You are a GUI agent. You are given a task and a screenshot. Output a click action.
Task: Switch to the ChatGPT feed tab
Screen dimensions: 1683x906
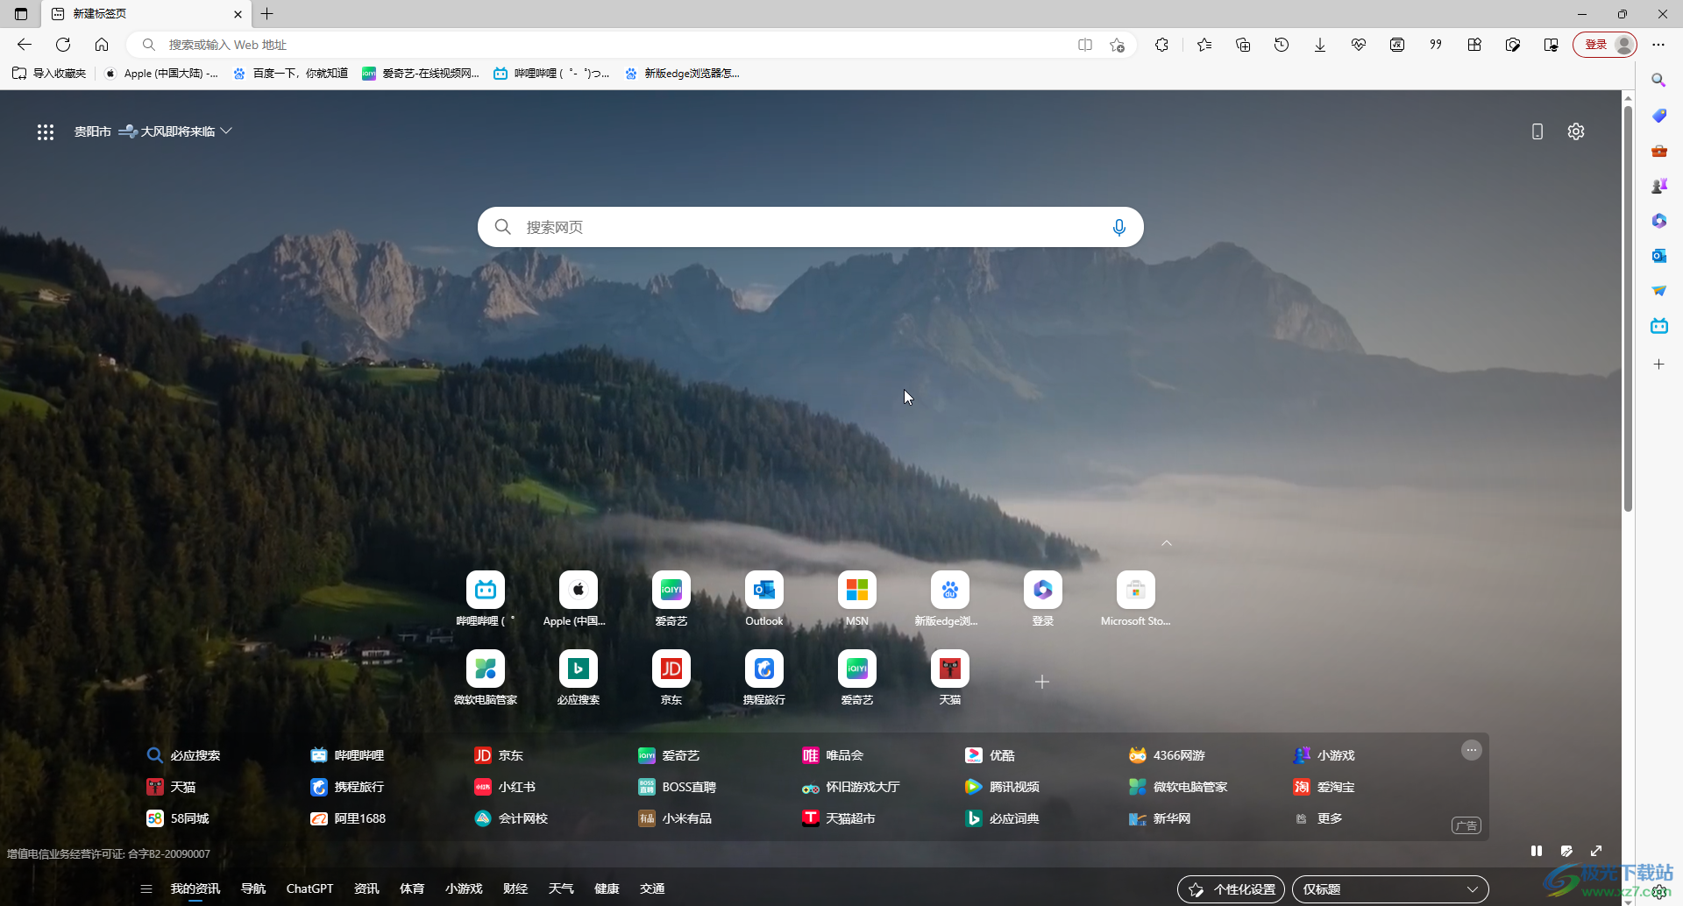(309, 888)
